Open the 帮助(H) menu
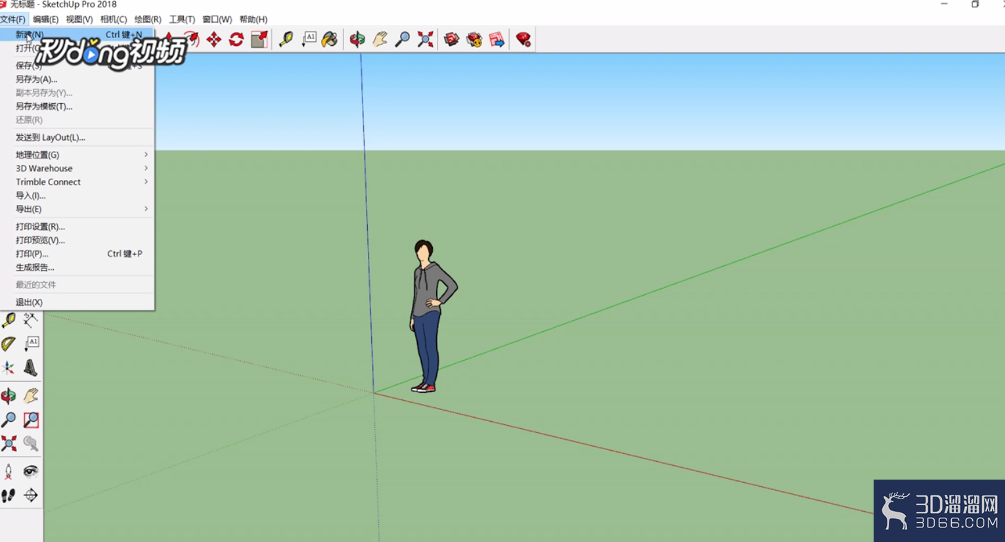 253,20
